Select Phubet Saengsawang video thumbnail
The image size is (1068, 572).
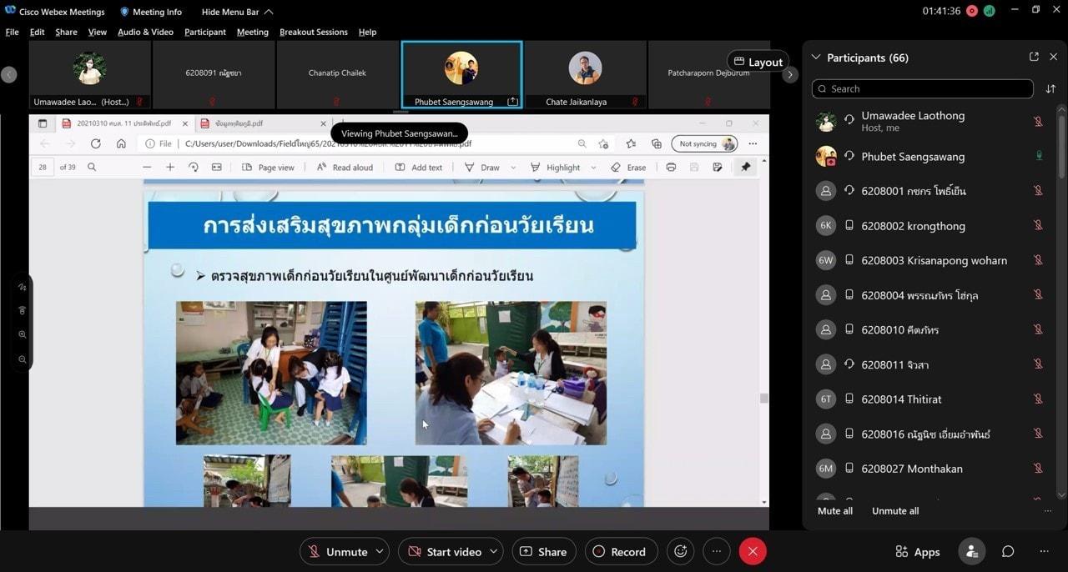coord(461,74)
